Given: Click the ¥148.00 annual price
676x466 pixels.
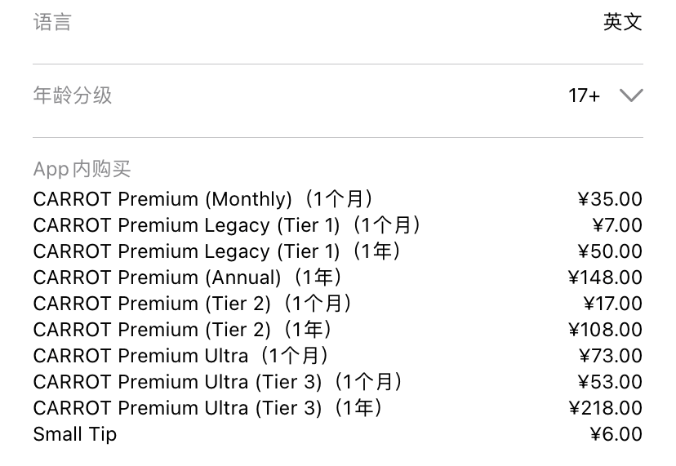Looking at the screenshot, I should tap(605, 277).
